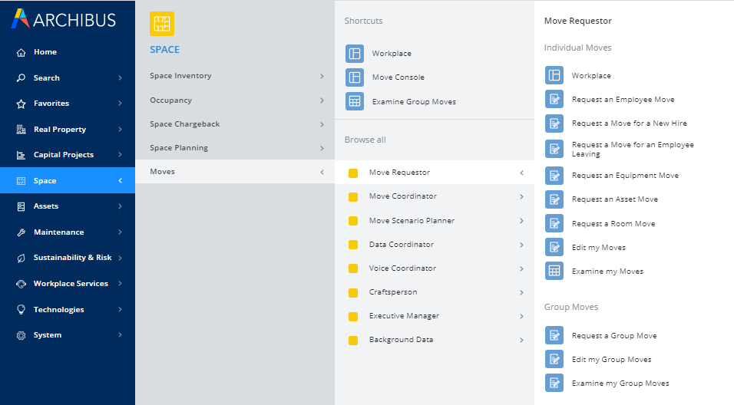The height and width of the screenshot is (405, 734).
Task: Click the ARCHIBUS logo
Action: click(x=63, y=19)
